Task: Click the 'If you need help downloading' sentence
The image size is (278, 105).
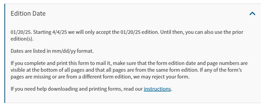Action: coord(92,89)
